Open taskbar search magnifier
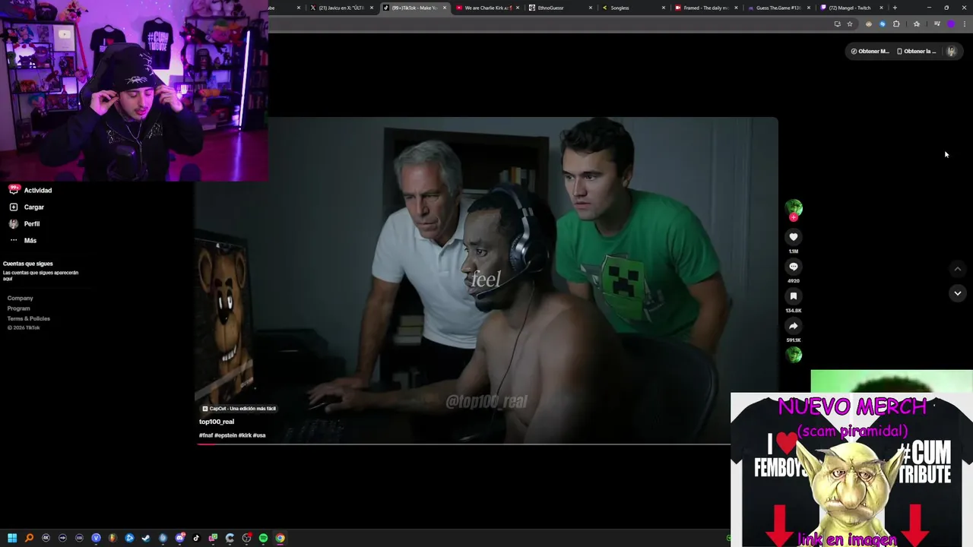Screen dimensions: 973x547 point(29,538)
